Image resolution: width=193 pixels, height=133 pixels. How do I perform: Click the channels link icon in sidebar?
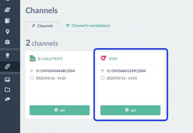tap(7, 66)
